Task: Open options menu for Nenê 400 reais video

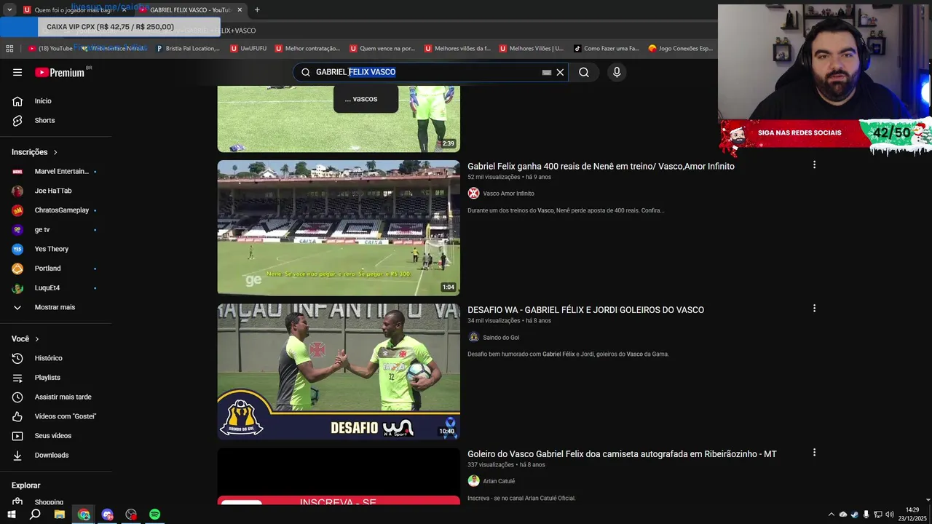Action: click(814, 165)
